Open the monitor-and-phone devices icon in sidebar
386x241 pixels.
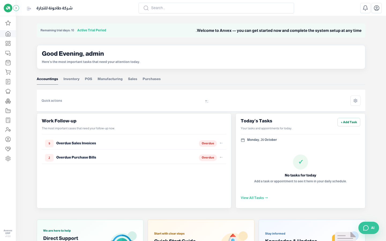(x=8, y=53)
